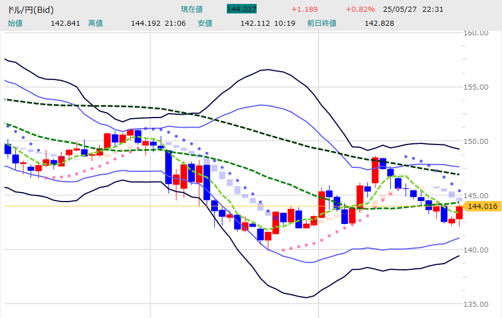
Task: Select the current value 144.017 box
Action: [x=241, y=9]
